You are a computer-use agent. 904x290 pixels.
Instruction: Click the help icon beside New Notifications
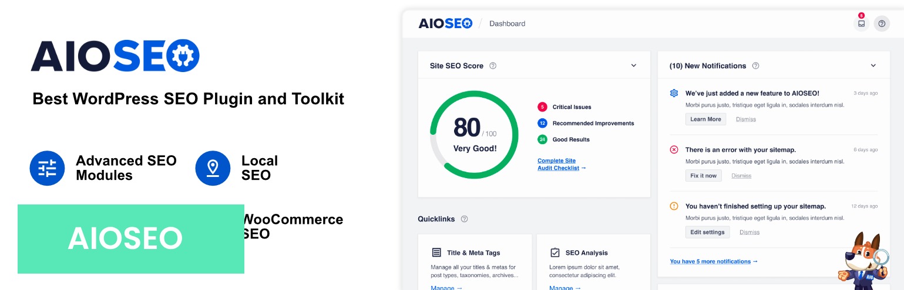point(756,66)
